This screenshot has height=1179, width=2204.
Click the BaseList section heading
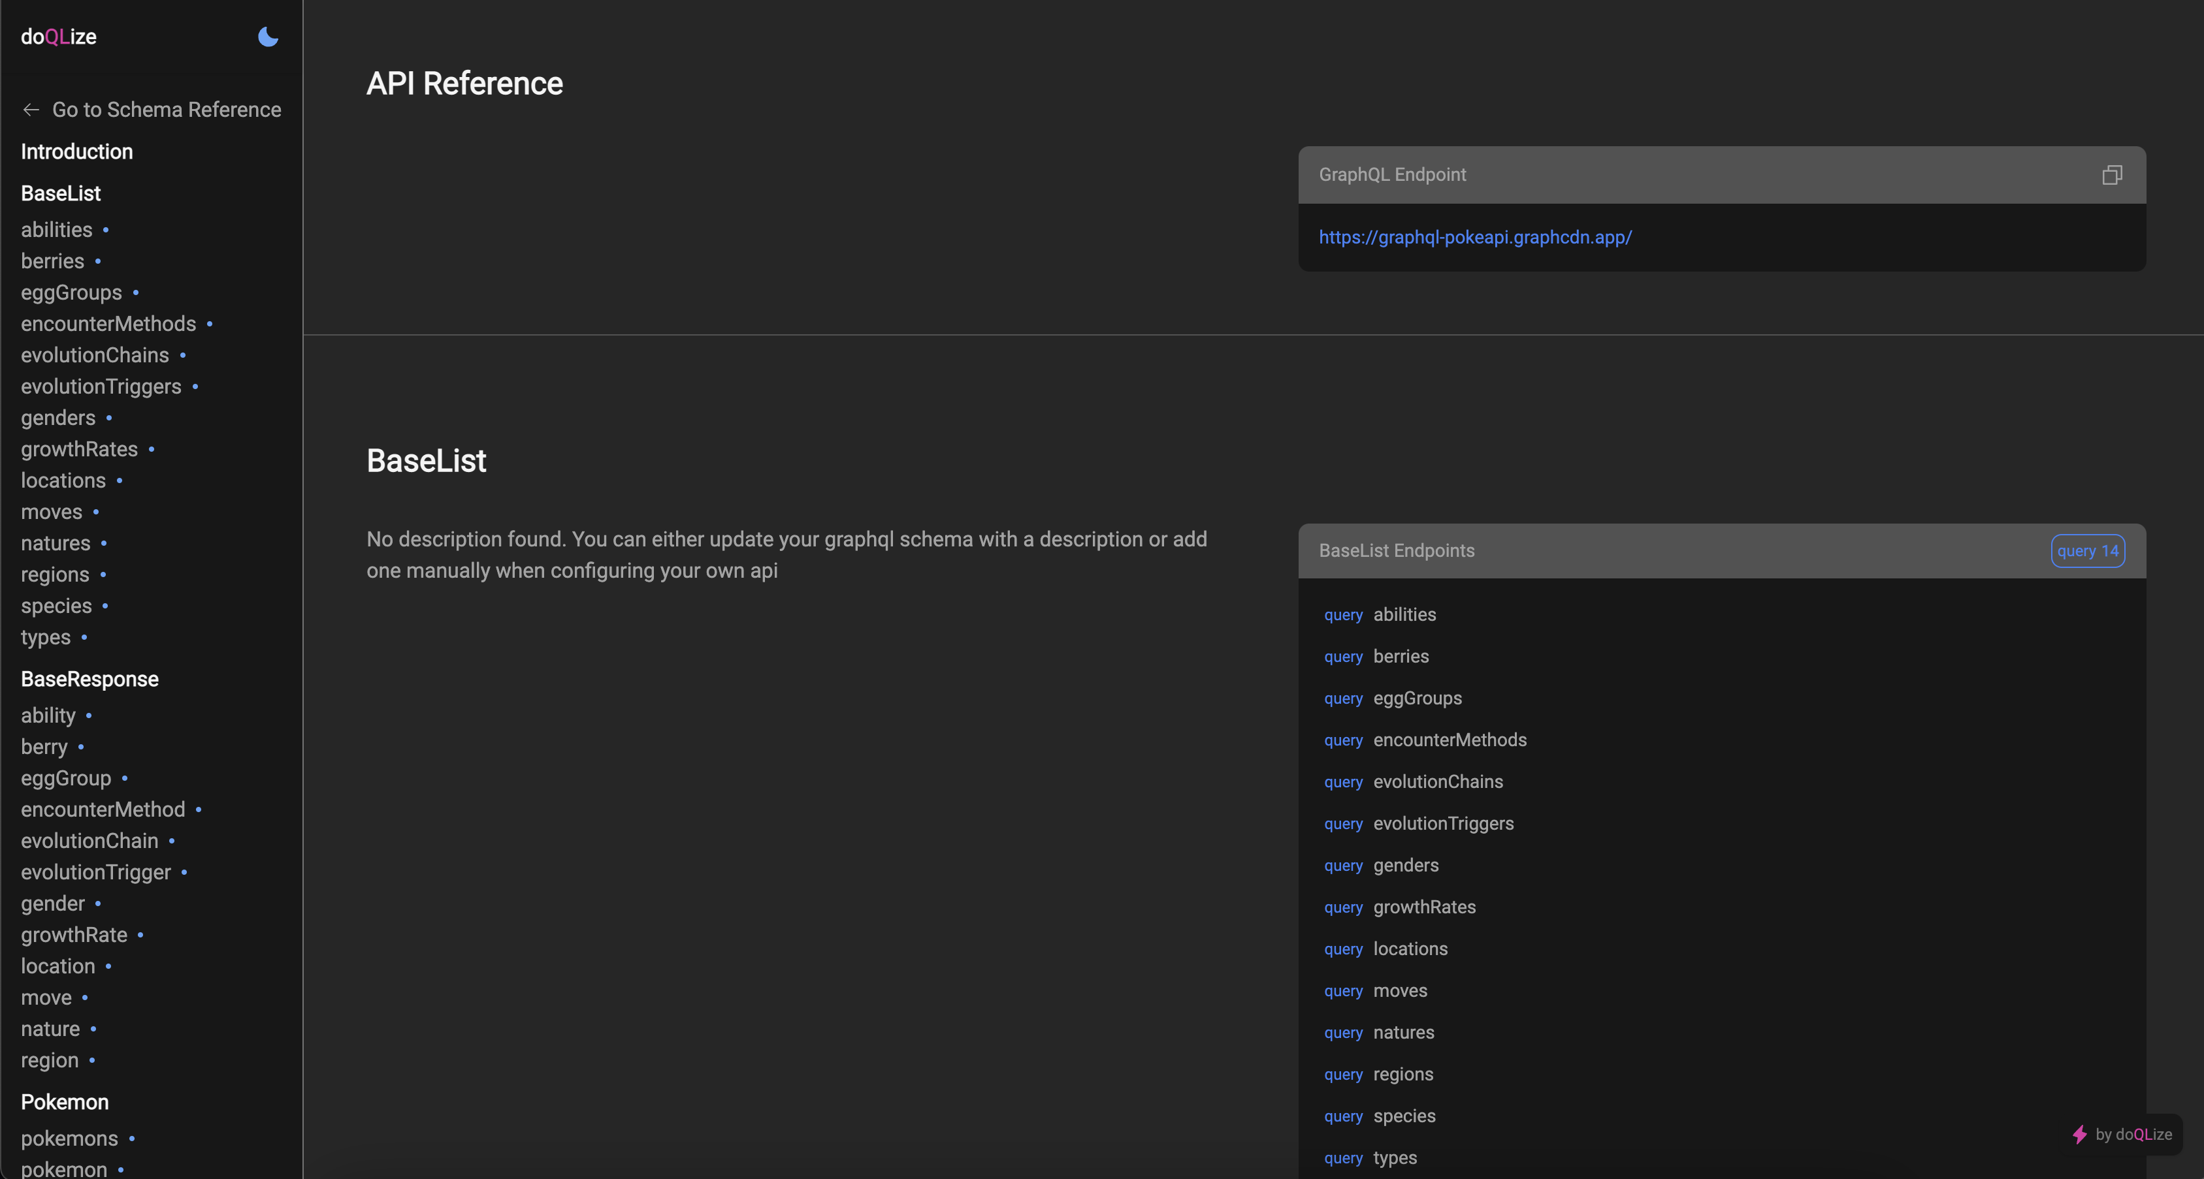pos(426,461)
